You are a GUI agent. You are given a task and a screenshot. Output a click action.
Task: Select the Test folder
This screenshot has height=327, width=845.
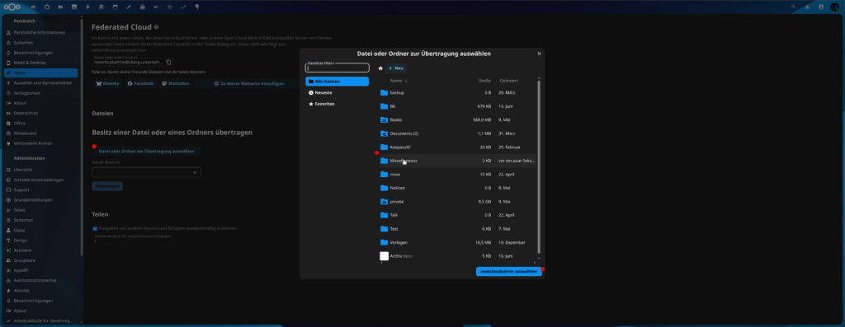click(x=457, y=229)
